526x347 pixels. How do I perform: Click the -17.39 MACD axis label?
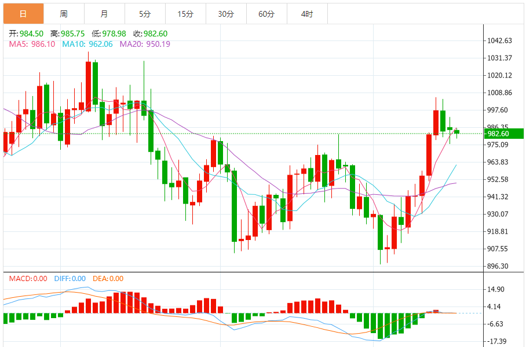496,341
